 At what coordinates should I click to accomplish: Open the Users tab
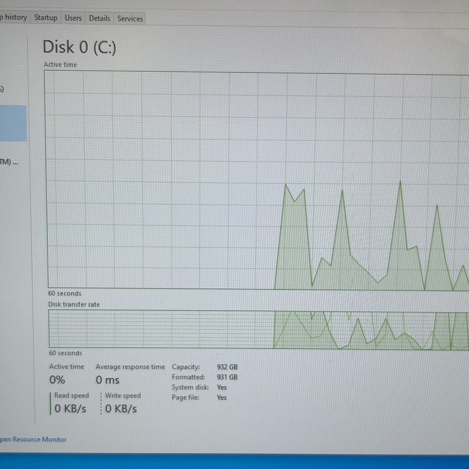point(73,18)
